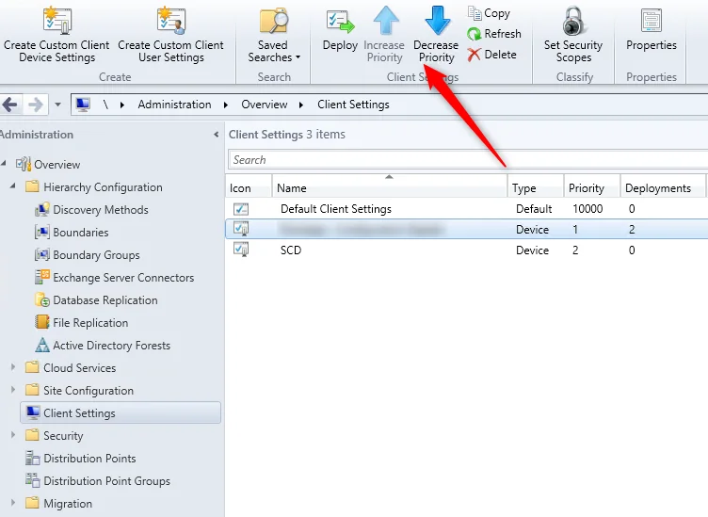708x517 pixels.
Task: Click Create Custom Client Device Settings icon
Action: (x=56, y=21)
